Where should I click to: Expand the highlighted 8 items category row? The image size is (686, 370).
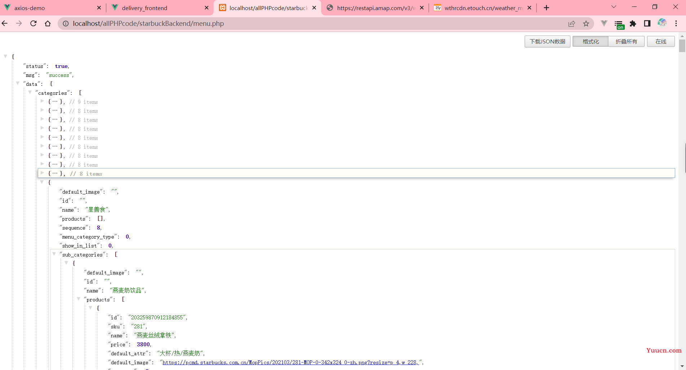click(42, 173)
